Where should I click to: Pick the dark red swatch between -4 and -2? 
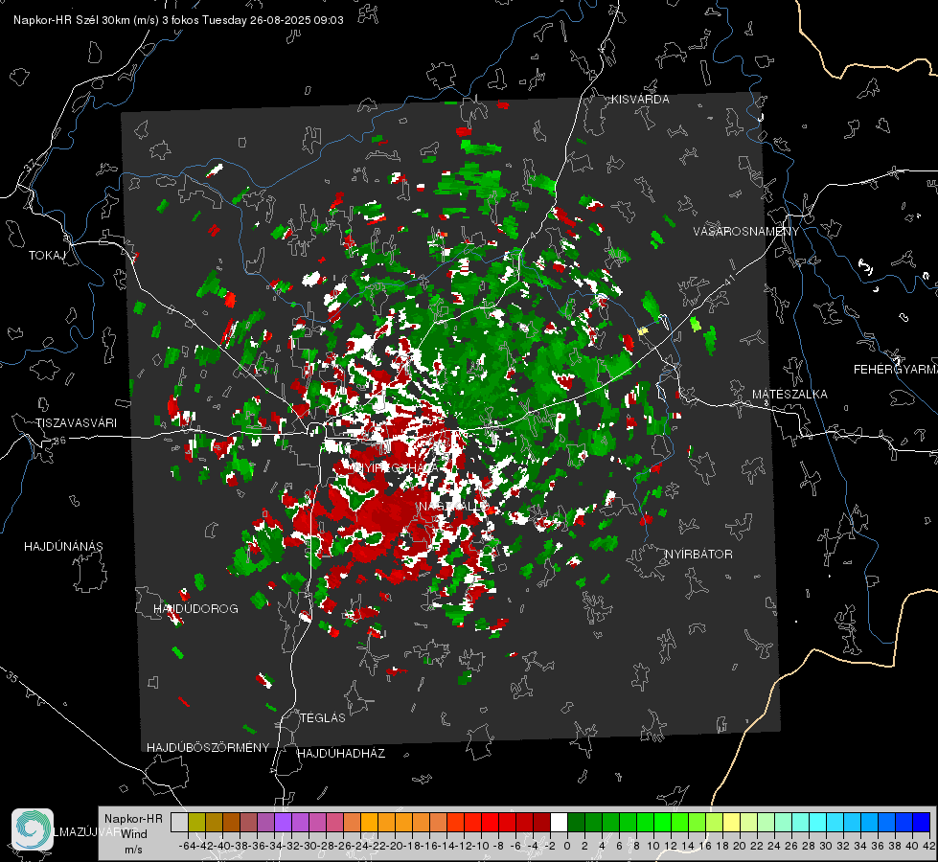pos(541,822)
